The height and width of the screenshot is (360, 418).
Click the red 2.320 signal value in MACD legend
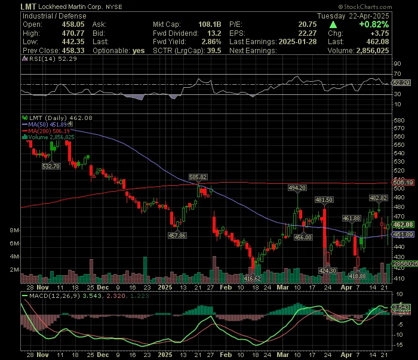click(x=115, y=296)
